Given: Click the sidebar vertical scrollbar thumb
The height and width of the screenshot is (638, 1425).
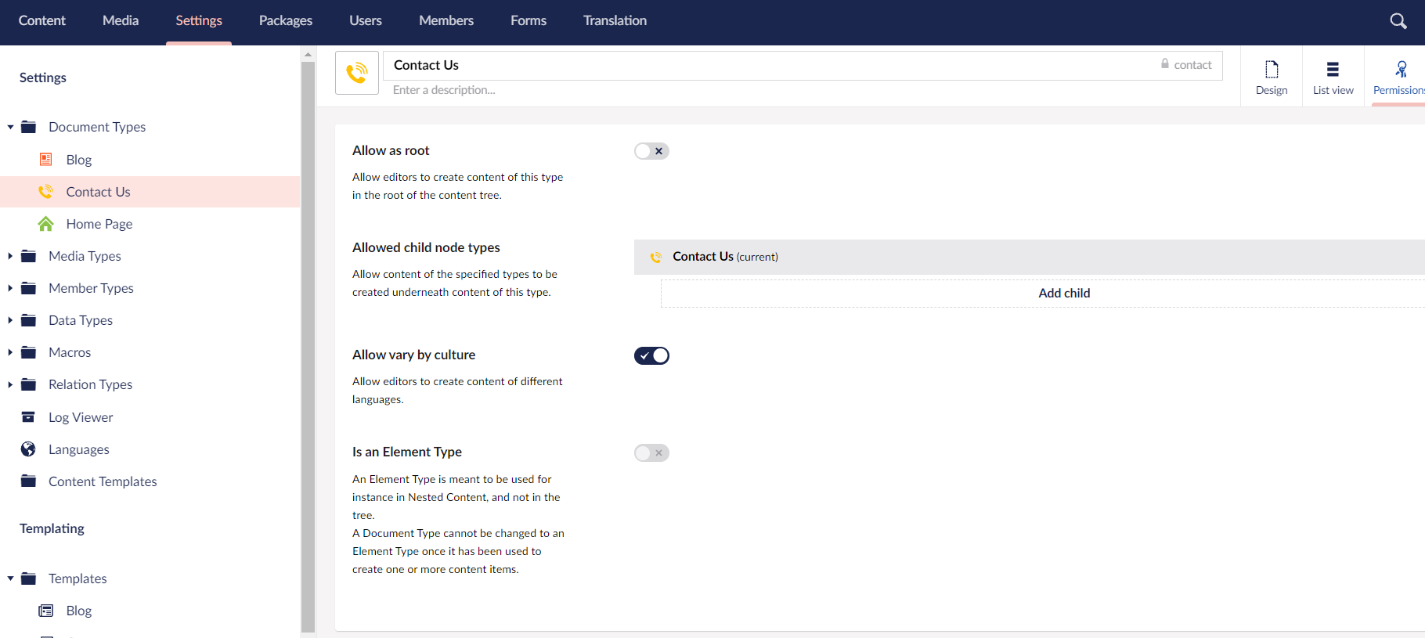Looking at the screenshot, I should [x=308, y=347].
